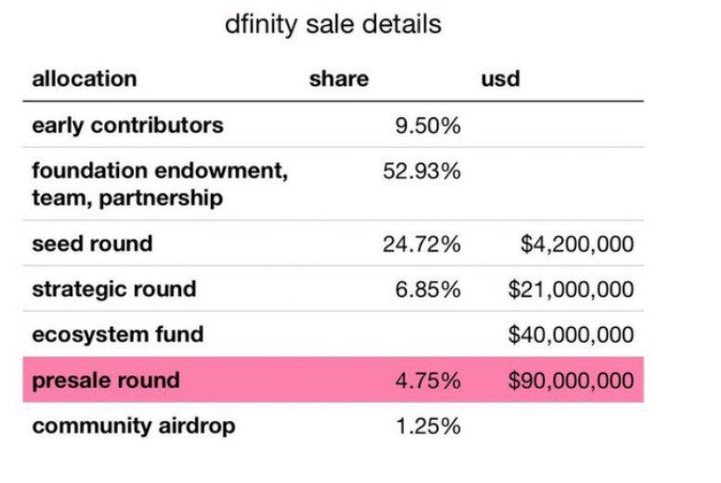Click the "foundation endowment, team, partnership" label

tap(160, 184)
